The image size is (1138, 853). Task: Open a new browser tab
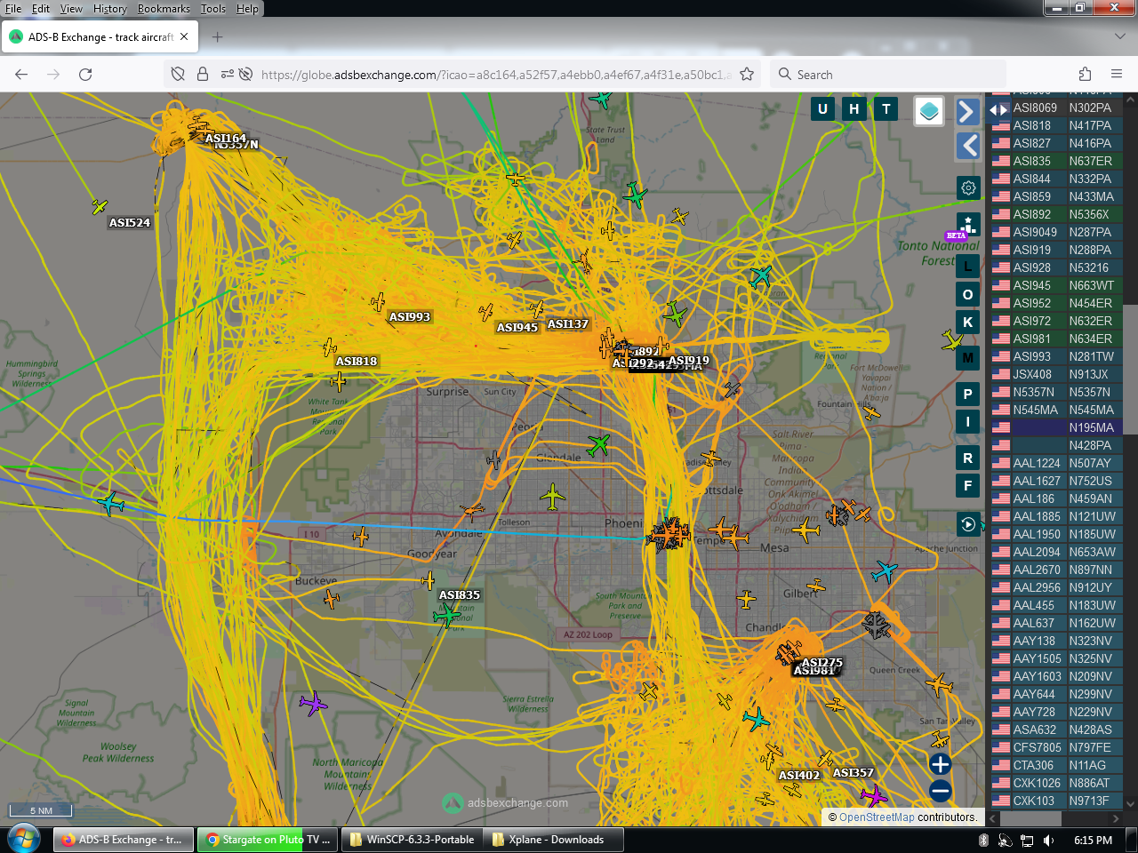(x=218, y=37)
